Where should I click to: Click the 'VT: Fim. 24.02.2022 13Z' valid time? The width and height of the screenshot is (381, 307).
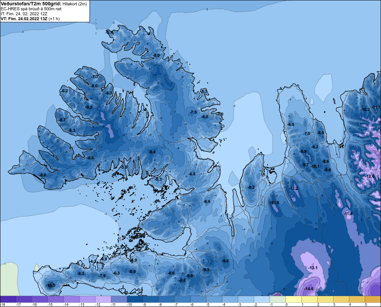coord(24,19)
